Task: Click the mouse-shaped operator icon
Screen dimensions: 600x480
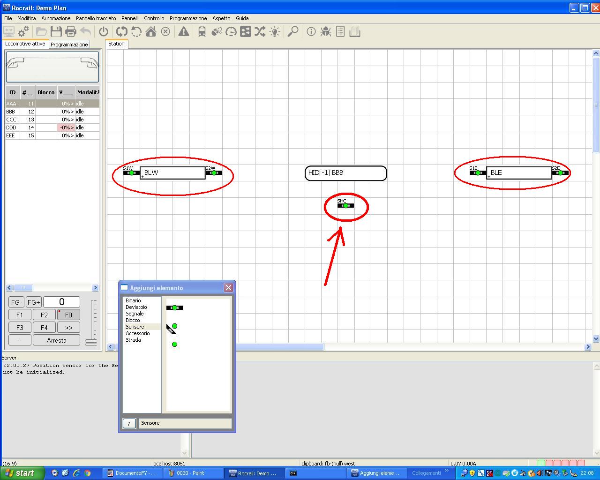Action: pyautogui.click(x=217, y=31)
